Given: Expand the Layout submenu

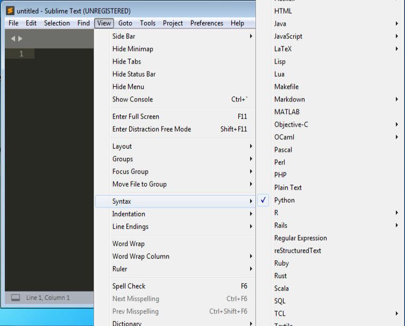Looking at the screenshot, I should (x=175, y=147).
